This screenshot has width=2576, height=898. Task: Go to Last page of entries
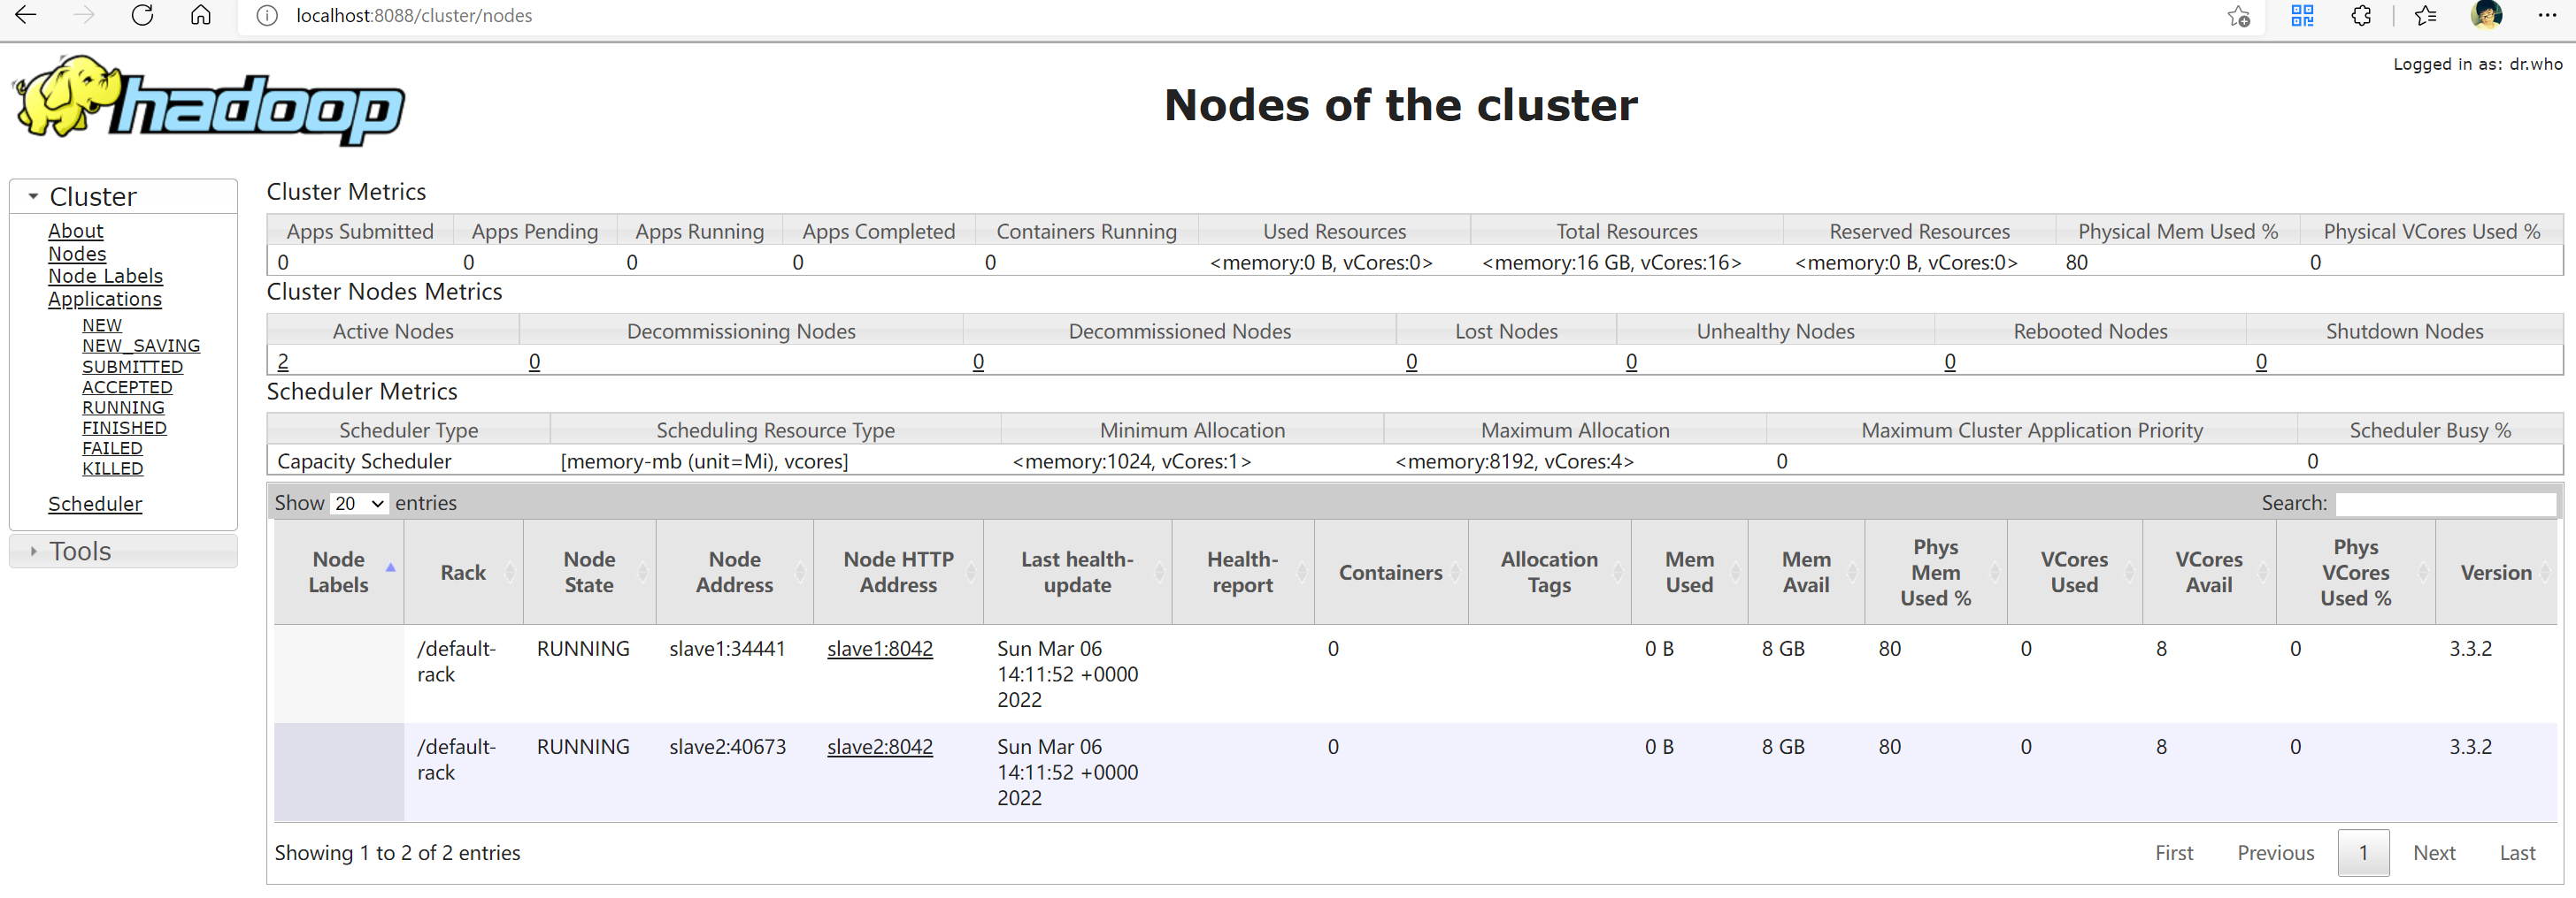pyautogui.click(x=2517, y=853)
